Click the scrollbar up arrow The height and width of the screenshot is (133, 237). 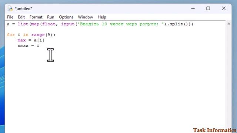point(229,24)
